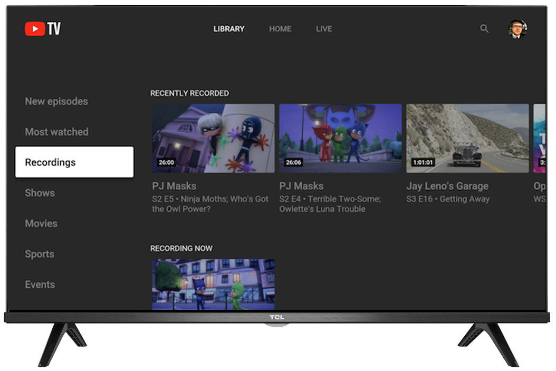Click the 26:00 duration badge

166,162
